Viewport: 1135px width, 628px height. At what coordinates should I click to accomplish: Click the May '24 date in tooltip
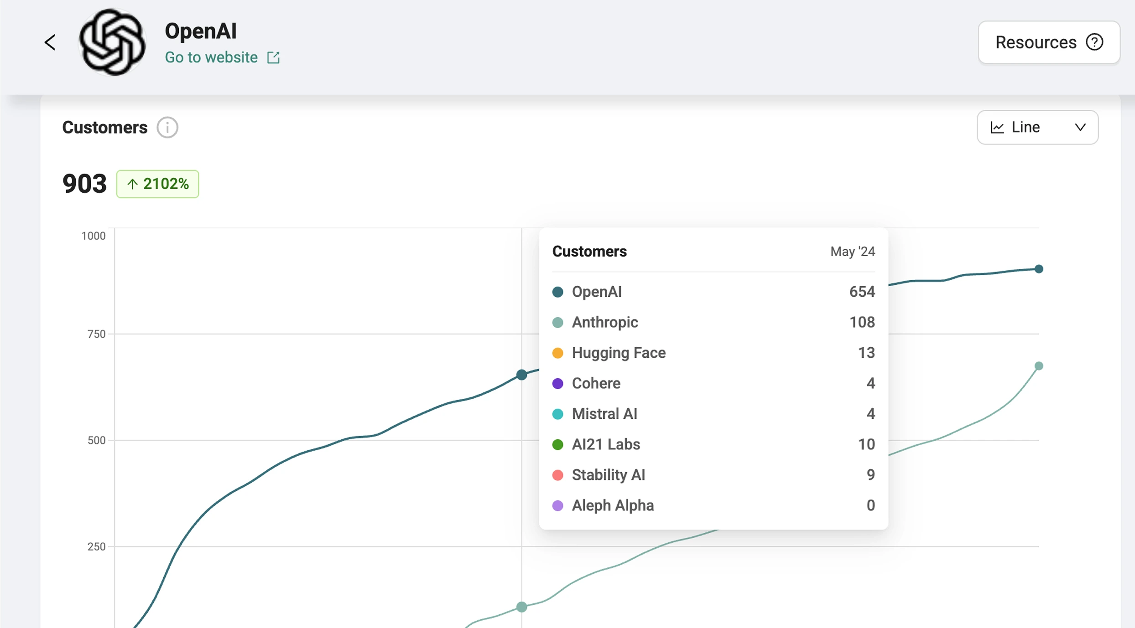click(x=852, y=252)
